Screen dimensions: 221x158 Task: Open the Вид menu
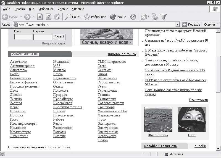tap(31, 9)
